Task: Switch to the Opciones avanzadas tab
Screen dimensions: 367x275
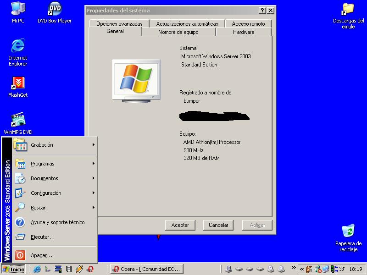Action: [119, 24]
